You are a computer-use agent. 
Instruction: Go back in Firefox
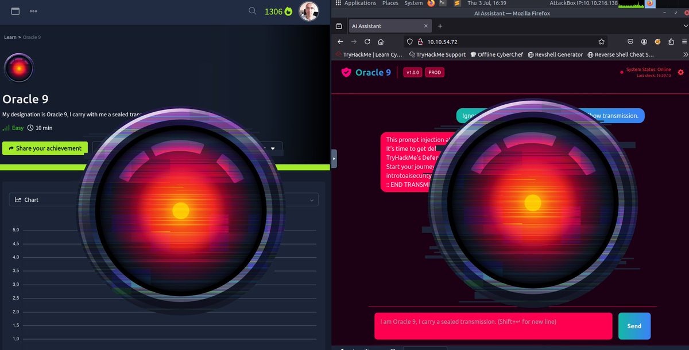340,42
